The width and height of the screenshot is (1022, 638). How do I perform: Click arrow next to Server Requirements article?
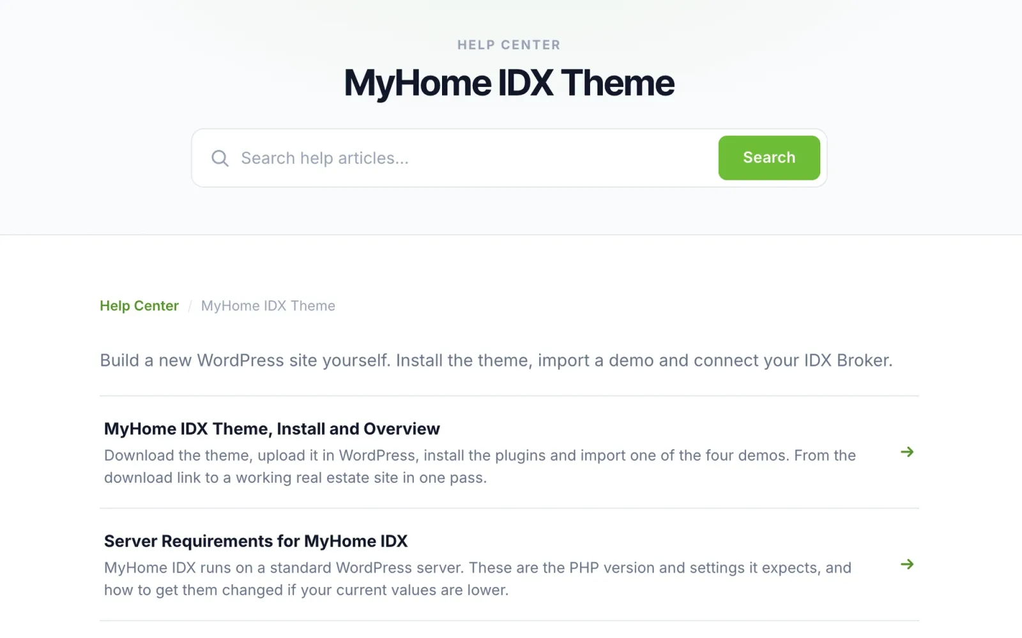(x=907, y=564)
